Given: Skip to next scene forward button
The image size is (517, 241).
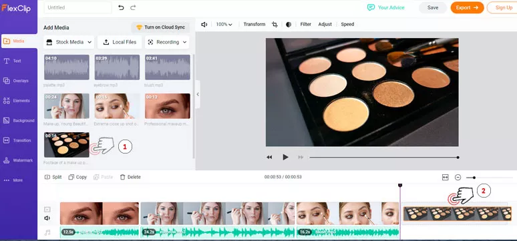Looking at the screenshot, I should click(x=301, y=158).
